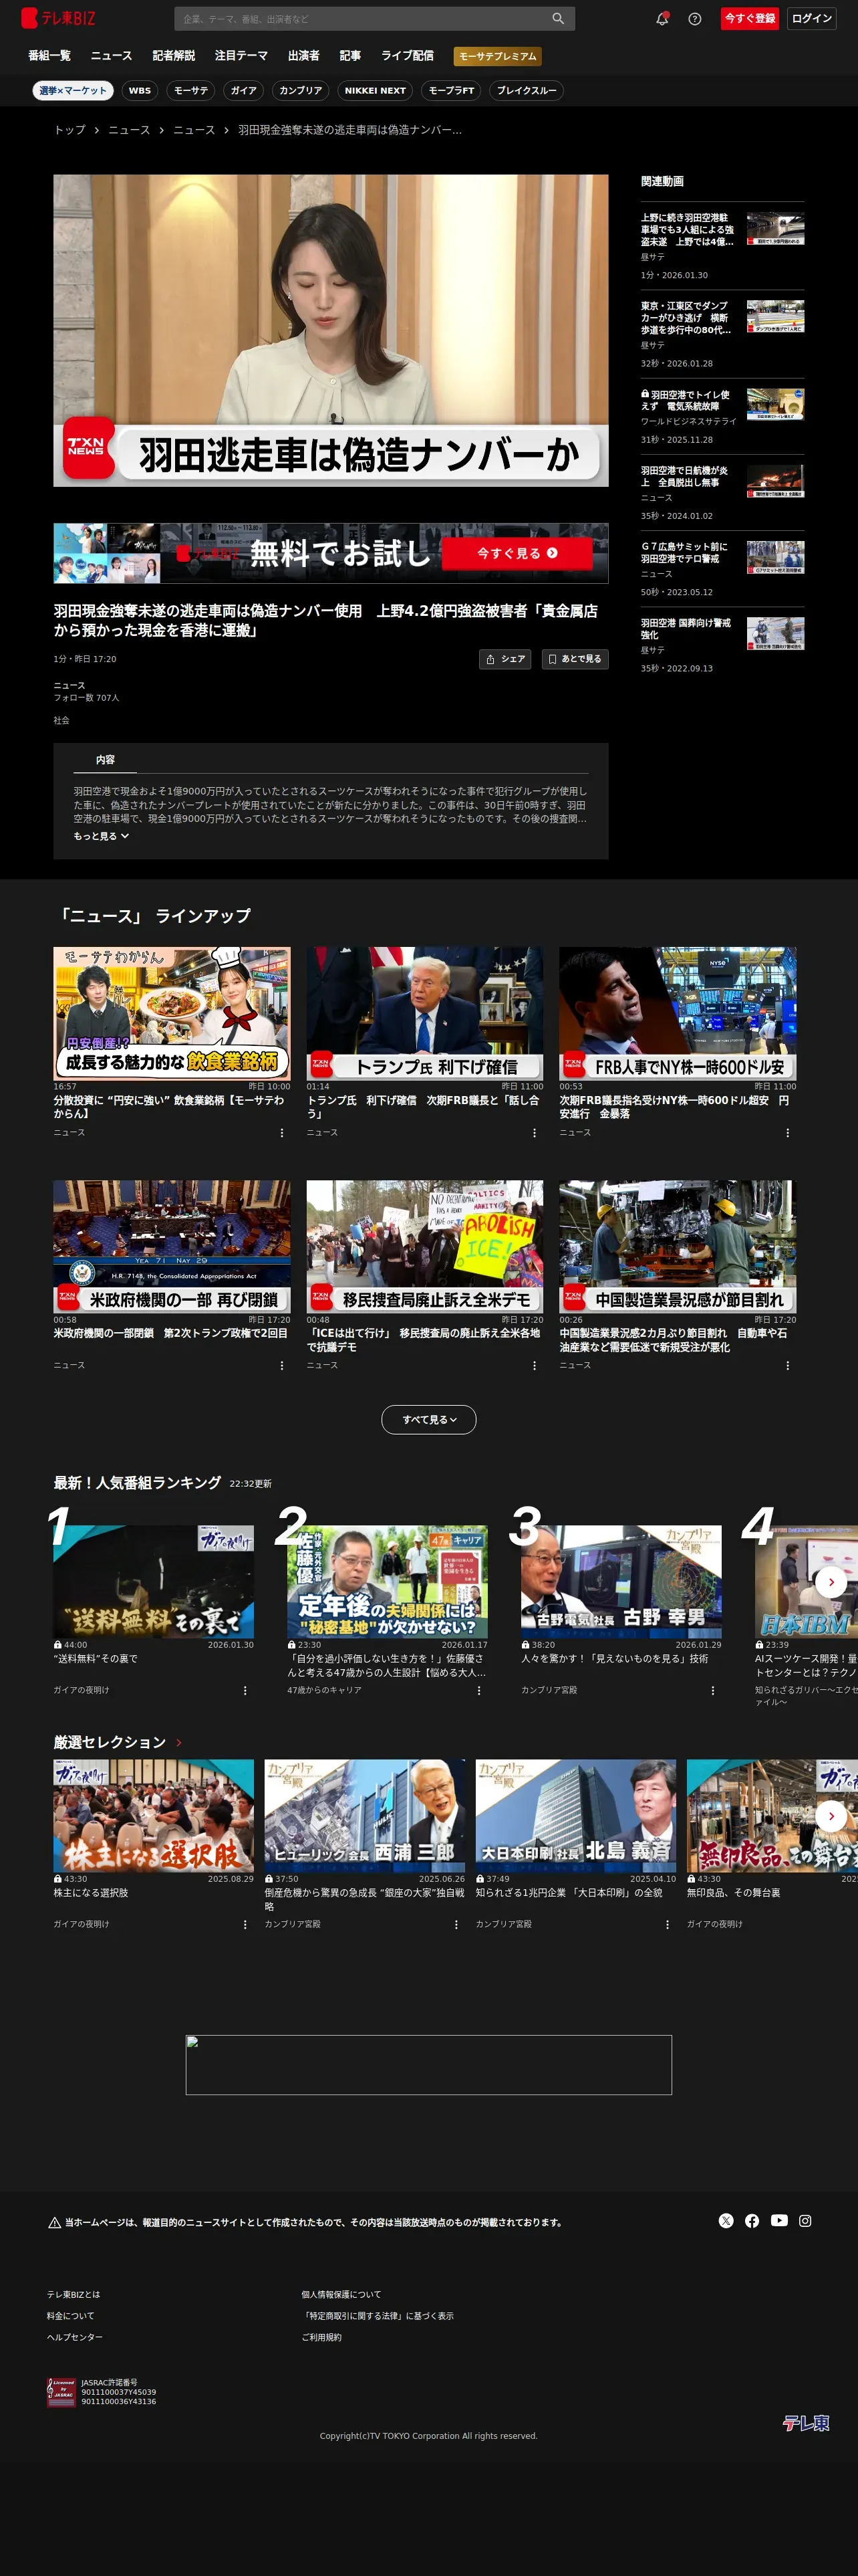858x2576 pixels.
Task: Open ranking #2 定年後の夫婦関係 thumbnail
Action: 388,1581
